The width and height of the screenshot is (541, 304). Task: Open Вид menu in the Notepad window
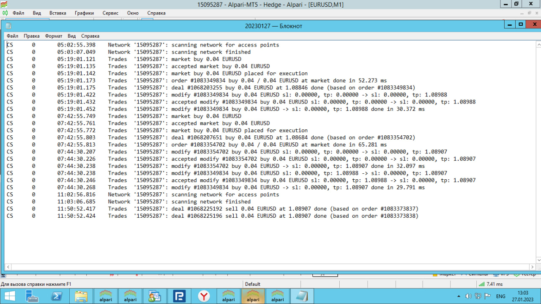[x=72, y=36]
